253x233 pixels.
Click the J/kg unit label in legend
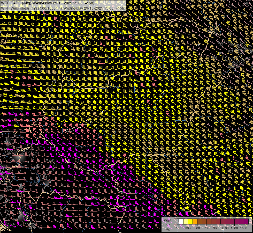[x=167, y=229]
